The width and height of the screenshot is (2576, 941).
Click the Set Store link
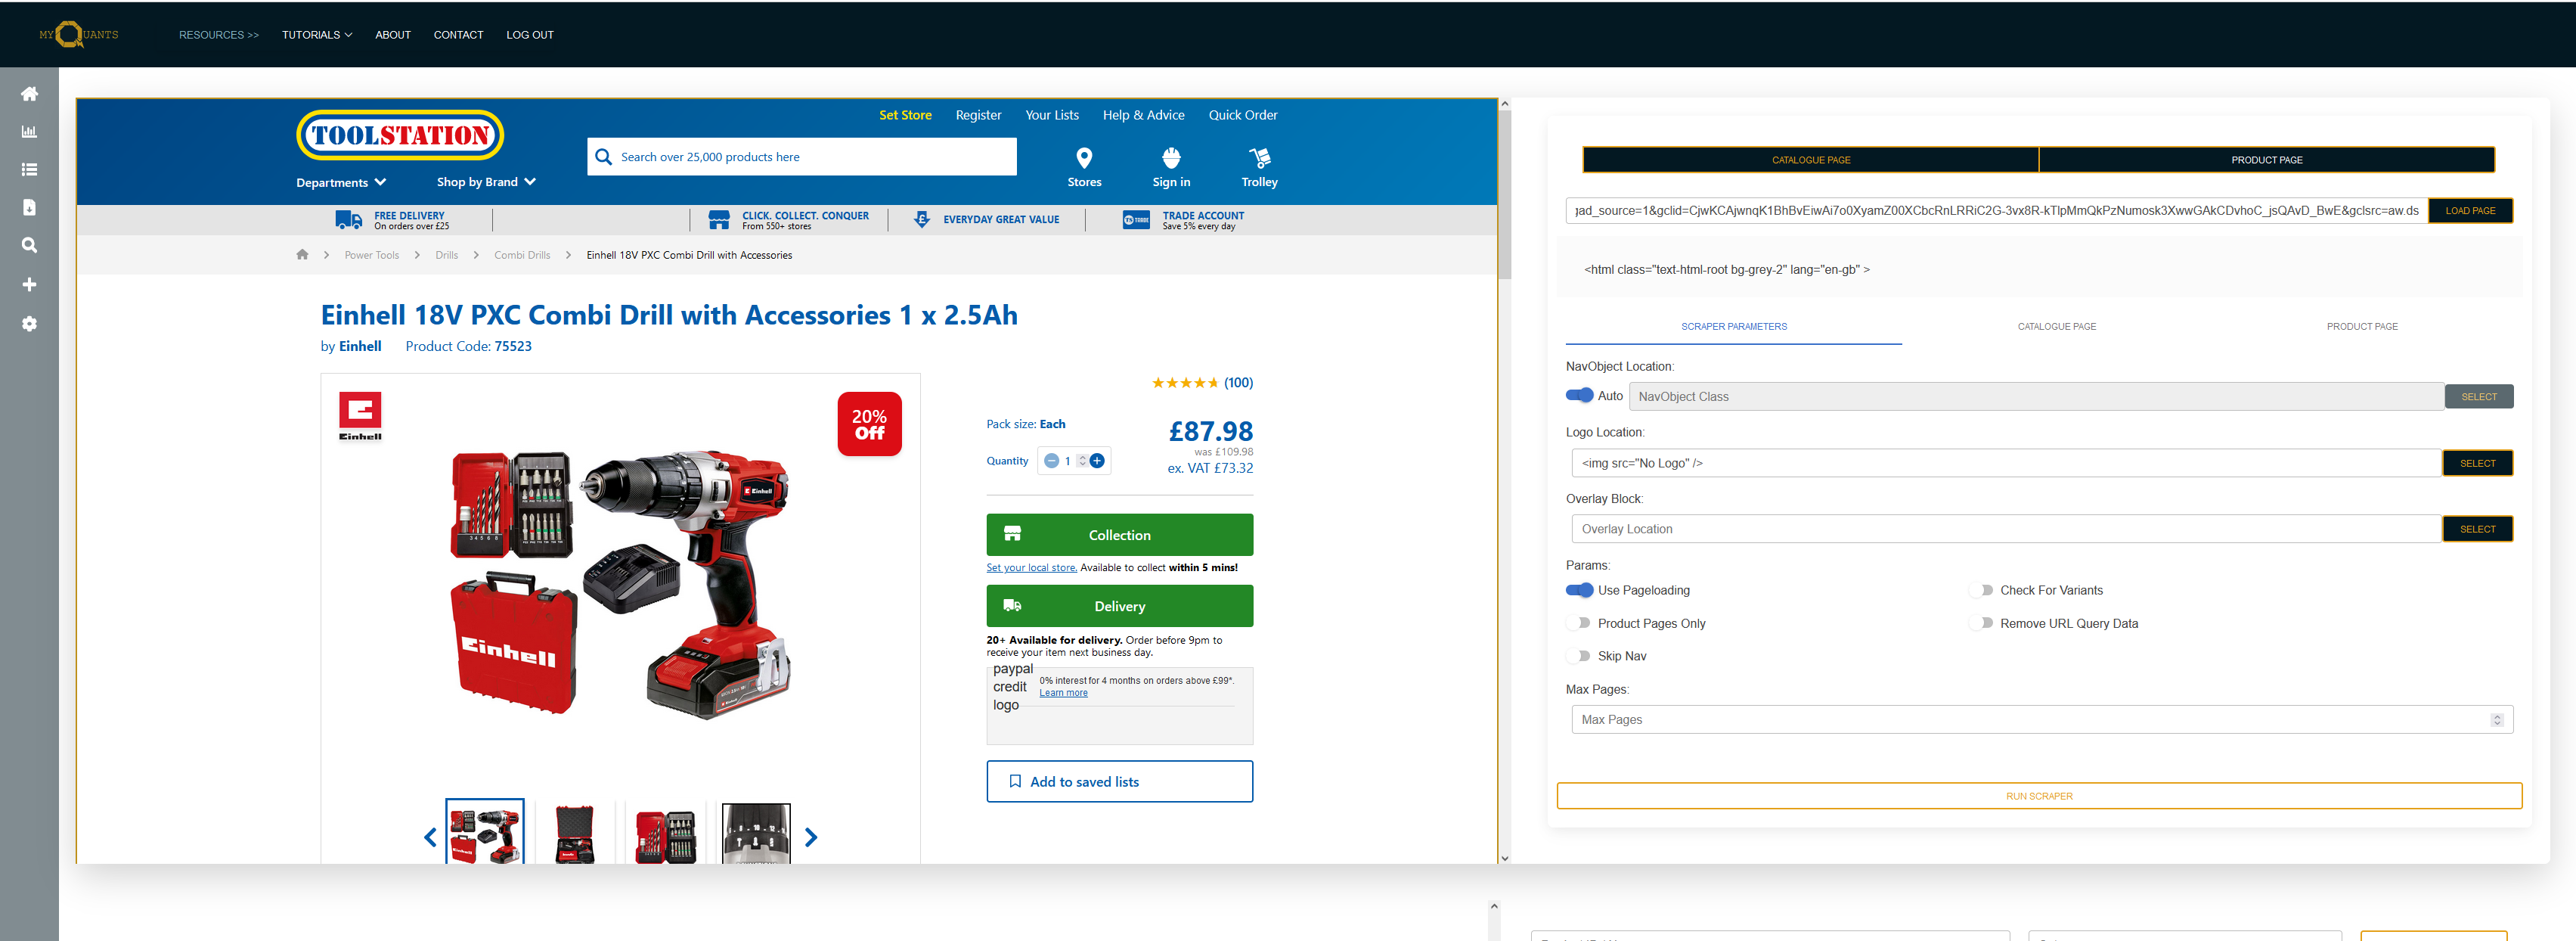tap(905, 115)
